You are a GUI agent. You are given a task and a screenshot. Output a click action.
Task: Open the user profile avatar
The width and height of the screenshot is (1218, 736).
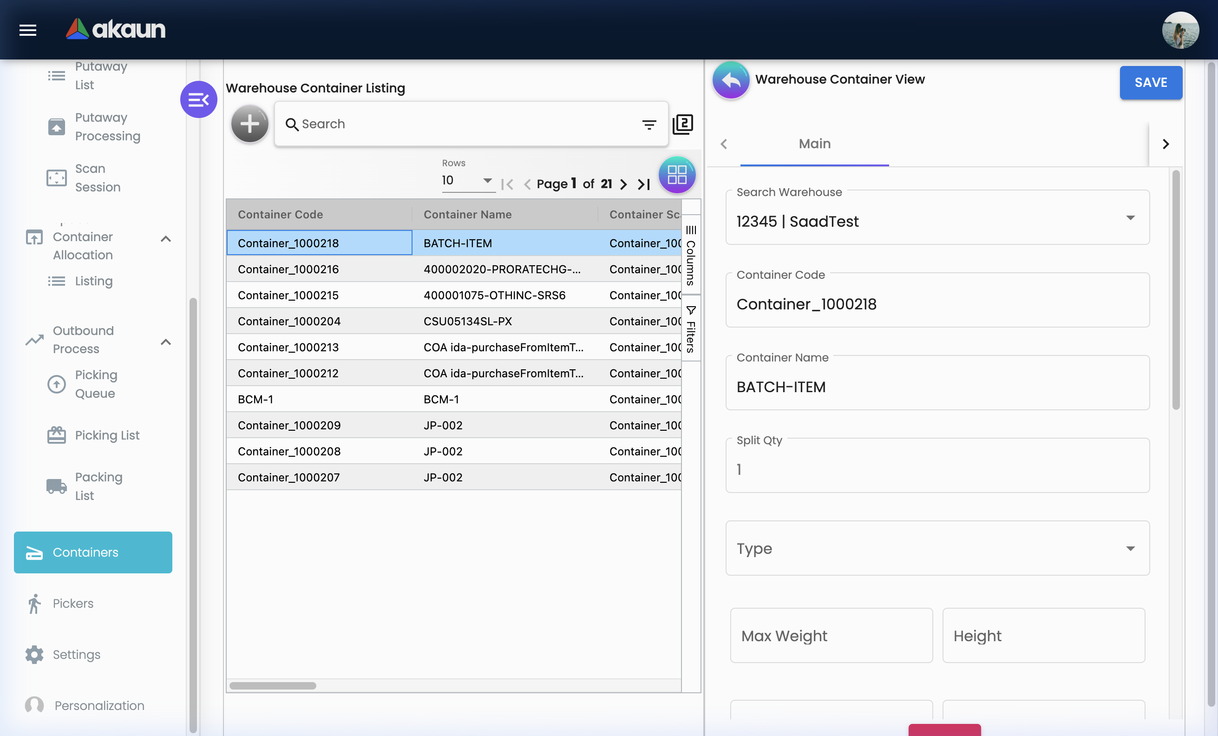click(1180, 30)
